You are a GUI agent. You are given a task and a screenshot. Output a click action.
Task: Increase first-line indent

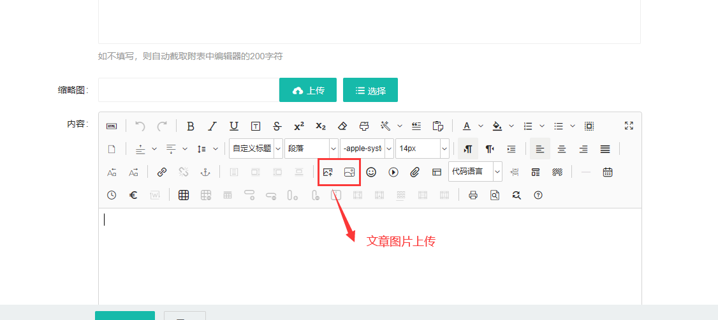point(511,149)
